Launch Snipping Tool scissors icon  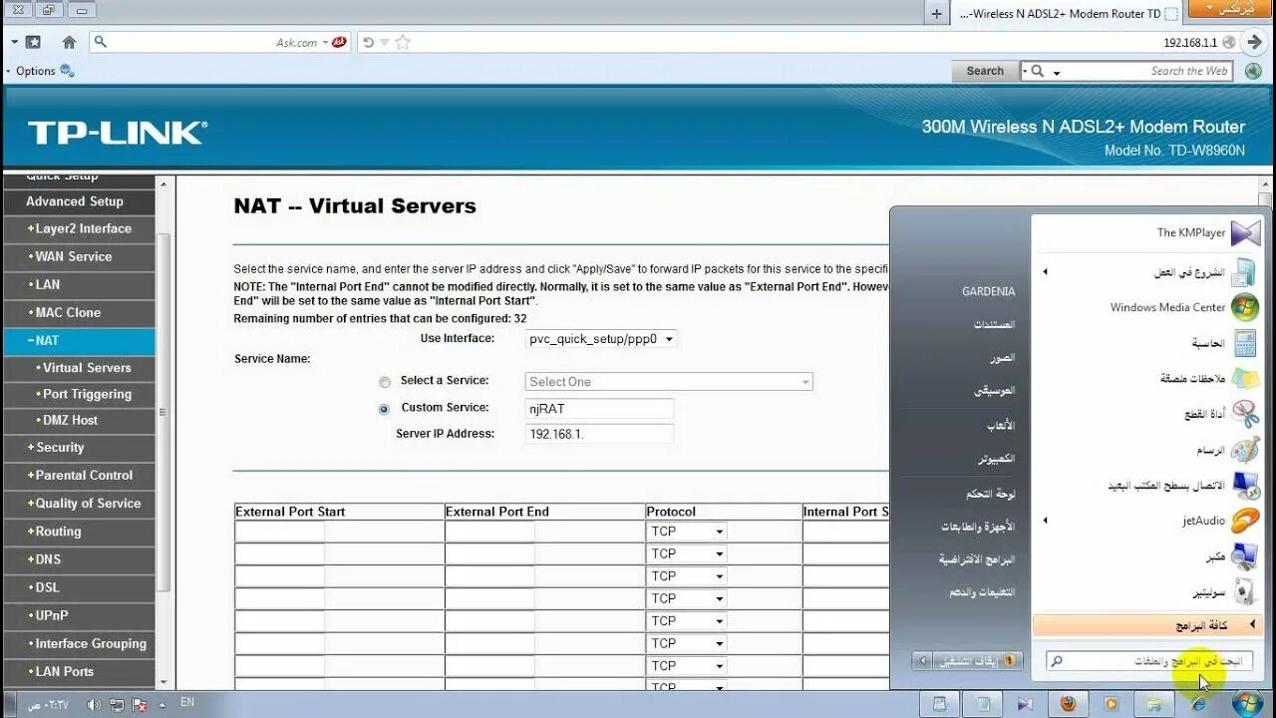1245,413
